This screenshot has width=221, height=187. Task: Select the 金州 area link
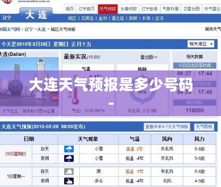[103, 18]
